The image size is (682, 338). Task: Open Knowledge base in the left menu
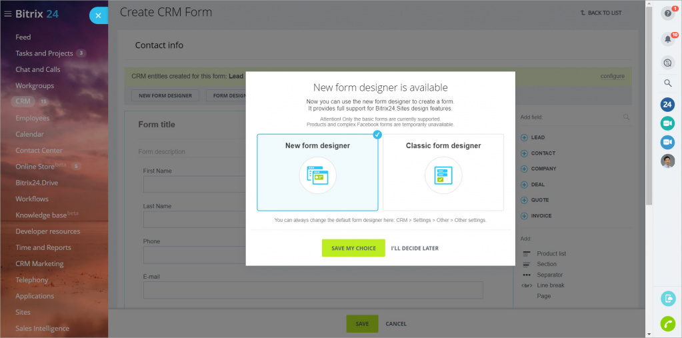pyautogui.click(x=41, y=215)
